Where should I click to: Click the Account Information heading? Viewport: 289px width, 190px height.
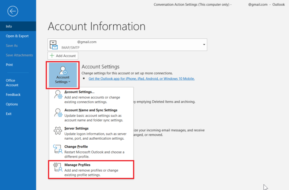97,26
